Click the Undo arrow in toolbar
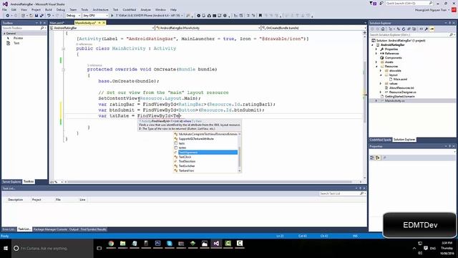 (x=49, y=16)
